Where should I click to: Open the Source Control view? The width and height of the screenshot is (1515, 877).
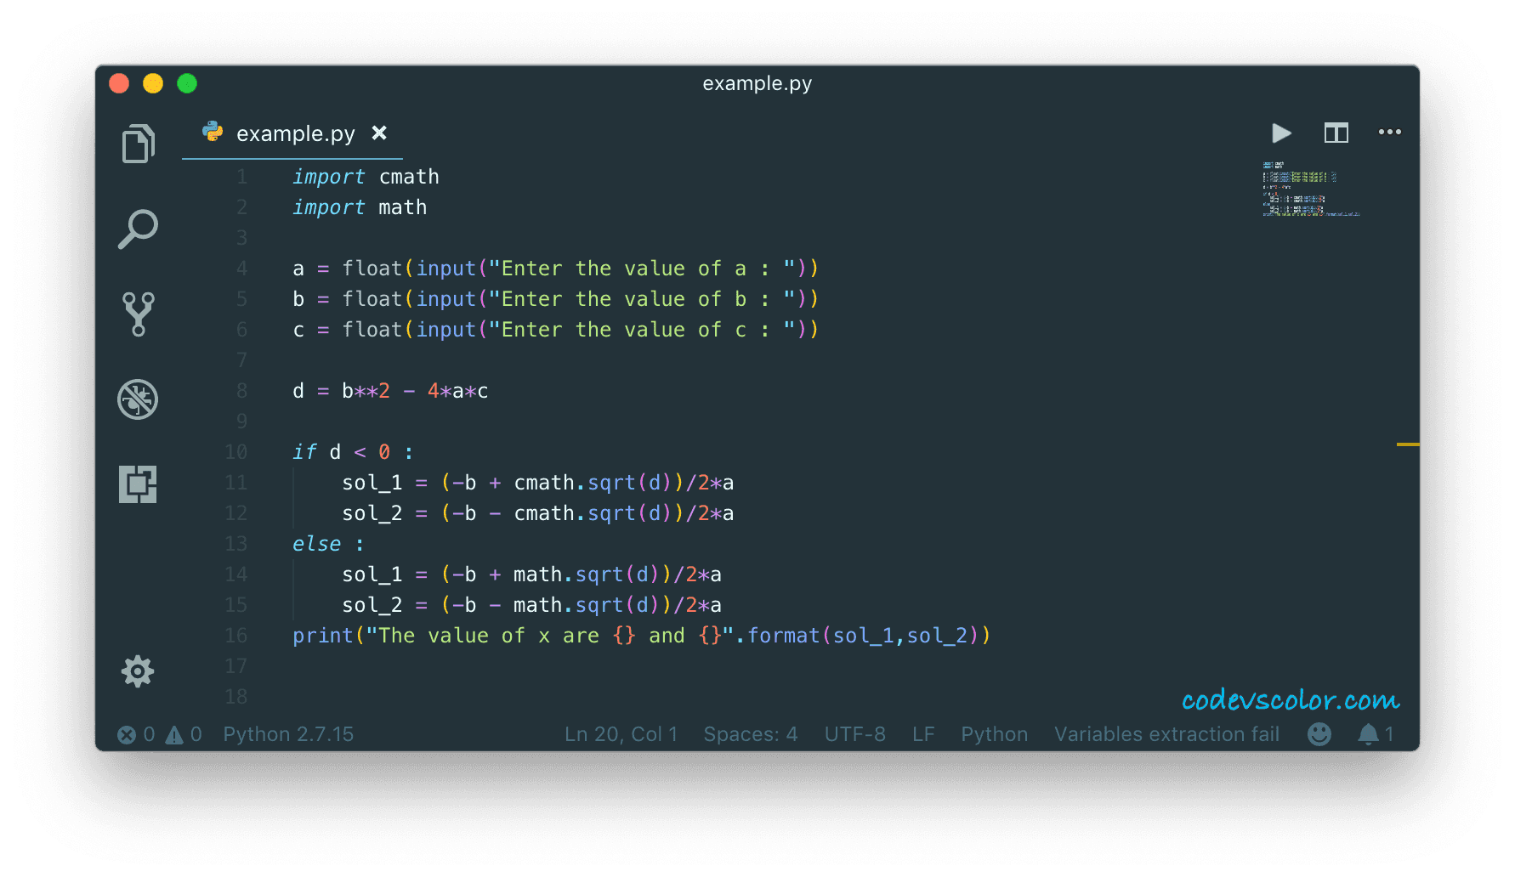click(138, 314)
